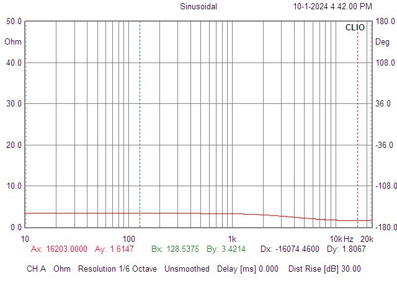Click the red dashed A cursor line

(357, 124)
